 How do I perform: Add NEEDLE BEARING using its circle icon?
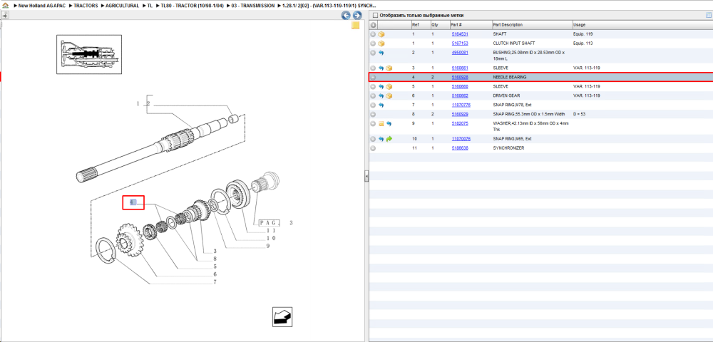tap(373, 77)
